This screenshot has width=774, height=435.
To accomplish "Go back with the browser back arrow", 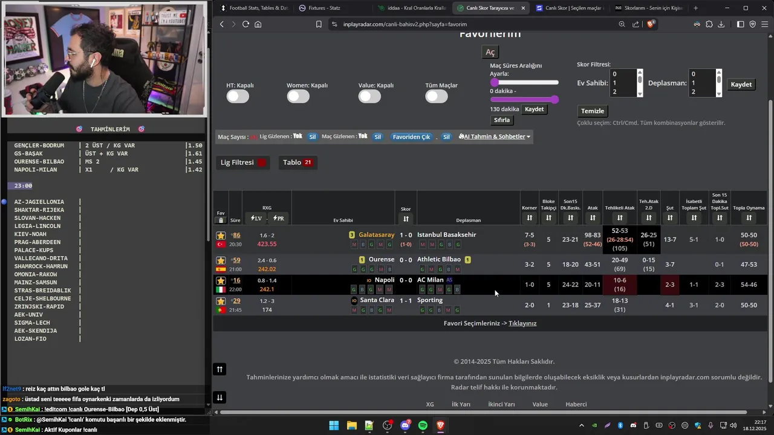I will coord(222,24).
